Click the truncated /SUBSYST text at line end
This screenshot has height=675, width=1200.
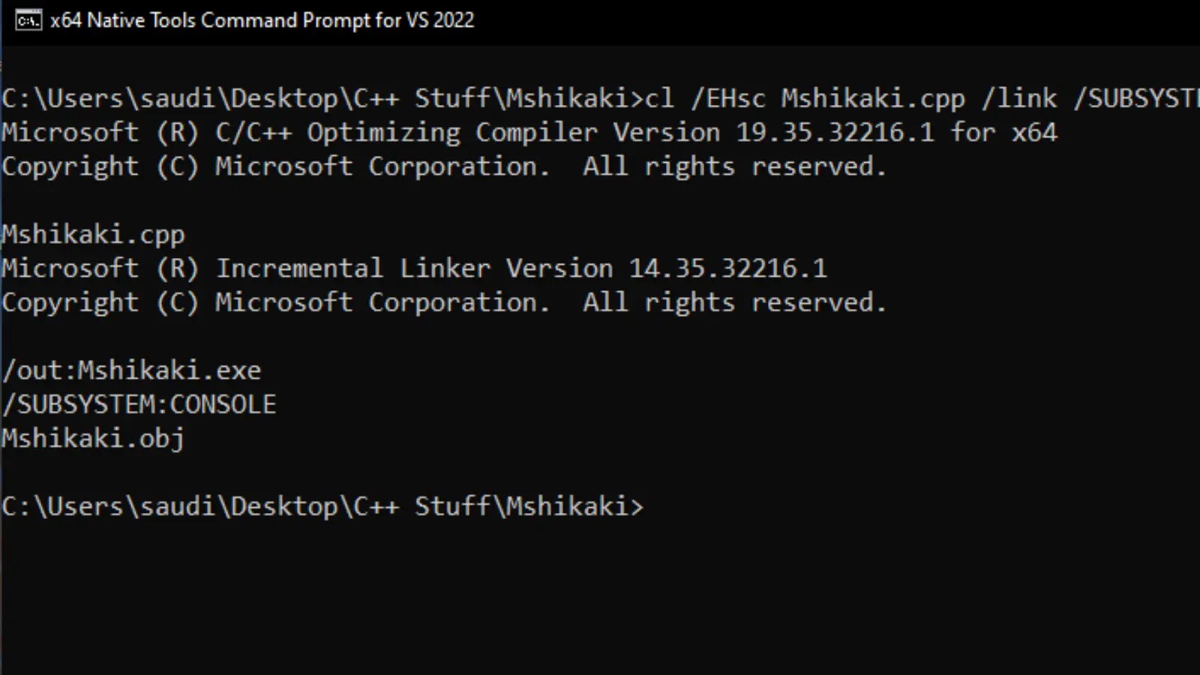[x=1137, y=99]
